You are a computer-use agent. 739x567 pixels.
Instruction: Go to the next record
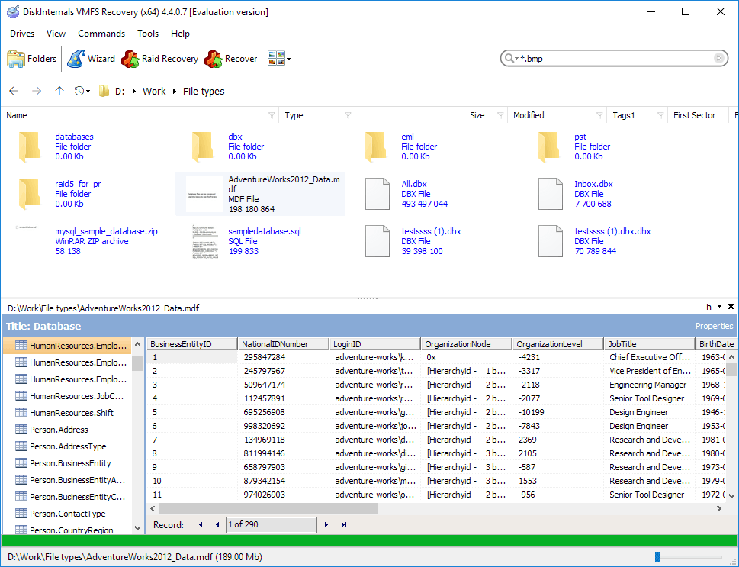[x=326, y=524]
